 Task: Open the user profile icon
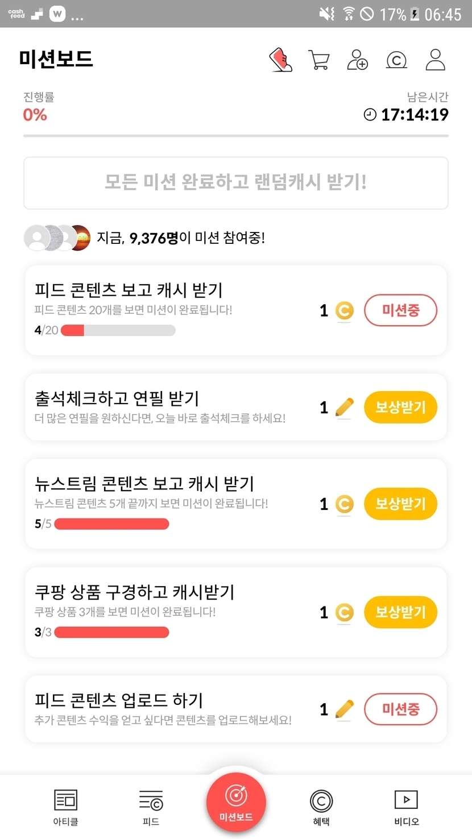point(436,60)
